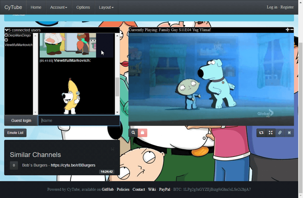Click the chat scrollbar thumb

(x=117, y=87)
